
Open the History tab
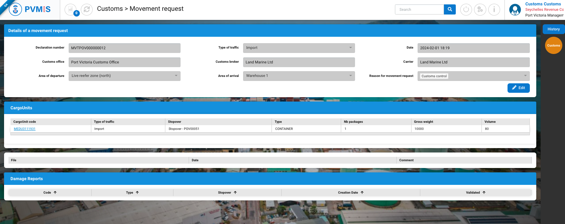554,29
